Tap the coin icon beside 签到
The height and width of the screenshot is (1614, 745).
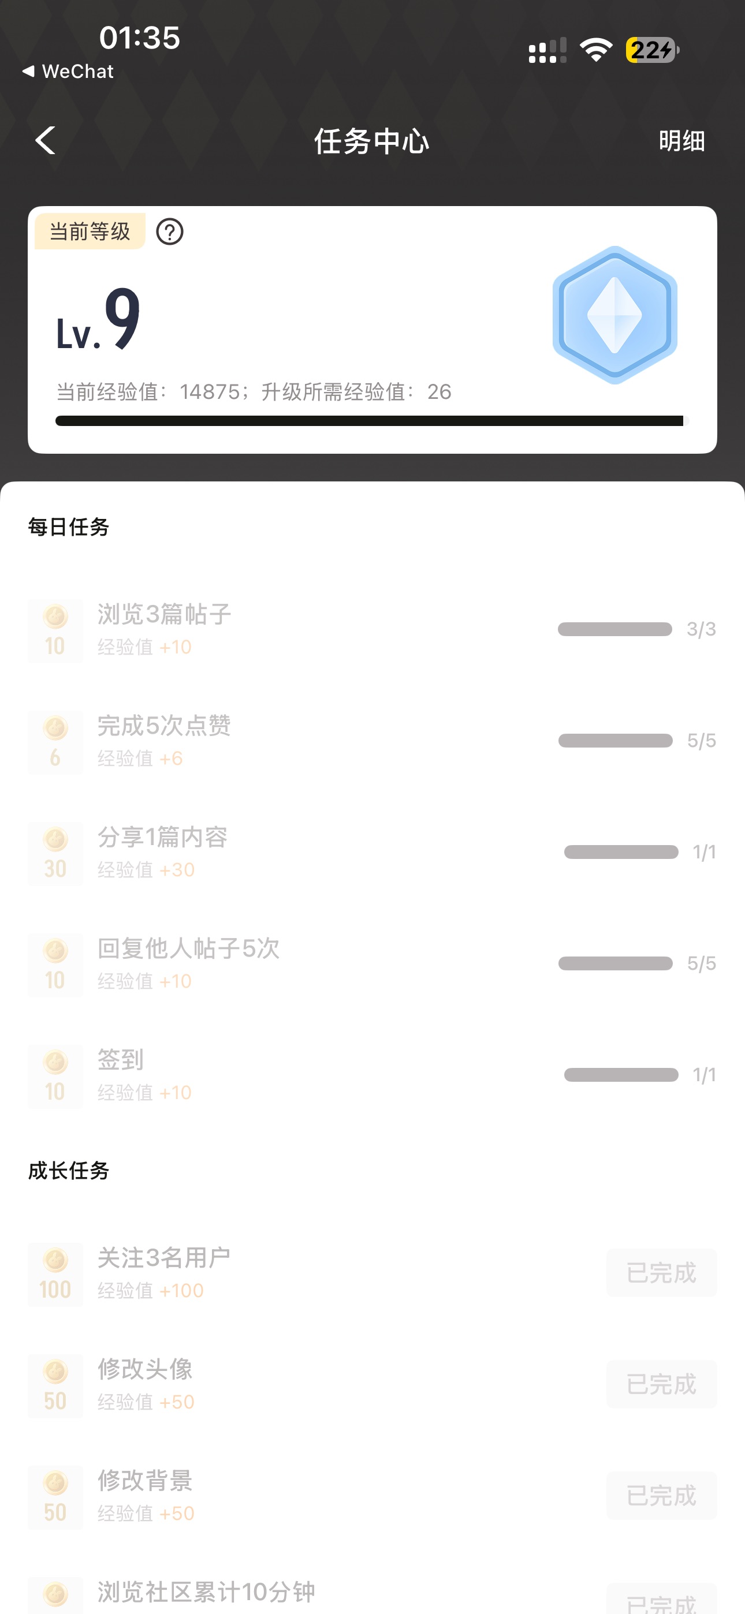point(55,1076)
